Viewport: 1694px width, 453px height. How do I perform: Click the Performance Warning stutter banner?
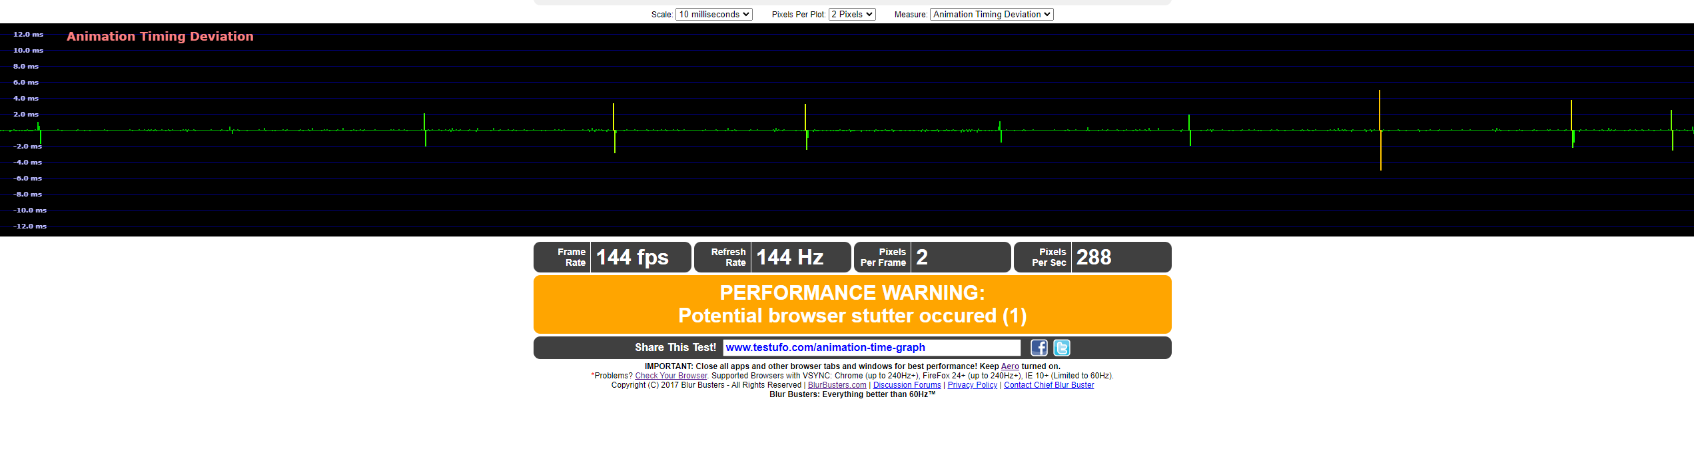point(852,304)
